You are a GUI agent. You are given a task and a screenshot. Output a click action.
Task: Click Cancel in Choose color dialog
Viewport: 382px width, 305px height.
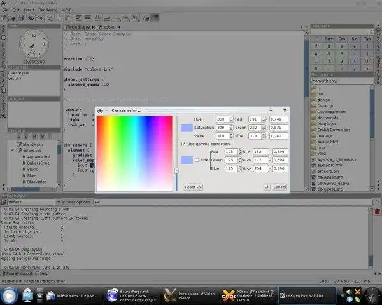[x=279, y=187]
